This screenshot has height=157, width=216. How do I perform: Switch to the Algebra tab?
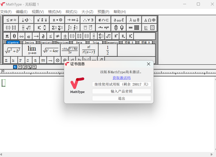(13, 42)
